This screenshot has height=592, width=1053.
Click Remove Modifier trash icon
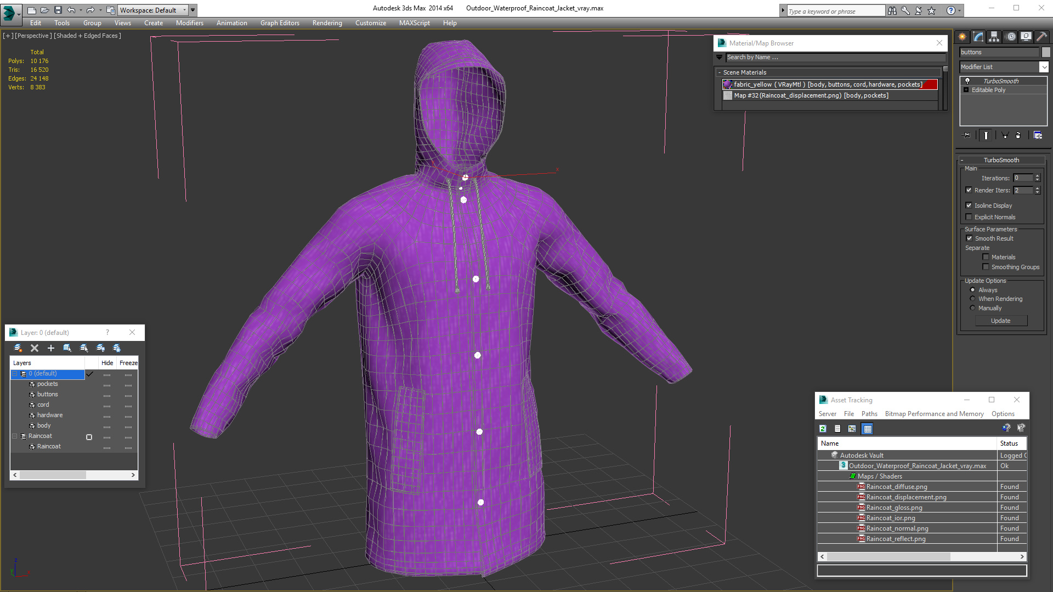1018,135
